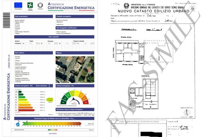
Task: Click the European Union flag logo
Action: (18, 5)
